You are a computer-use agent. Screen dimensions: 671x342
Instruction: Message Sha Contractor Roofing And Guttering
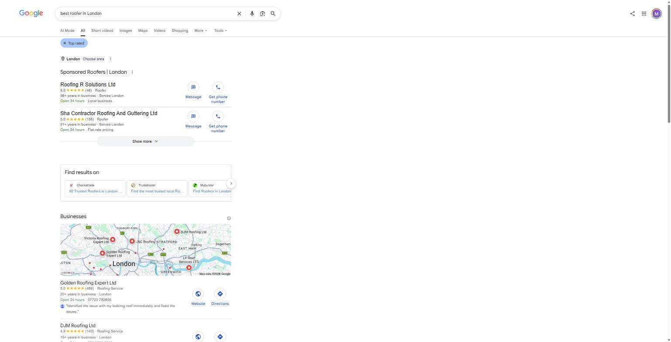tap(193, 120)
